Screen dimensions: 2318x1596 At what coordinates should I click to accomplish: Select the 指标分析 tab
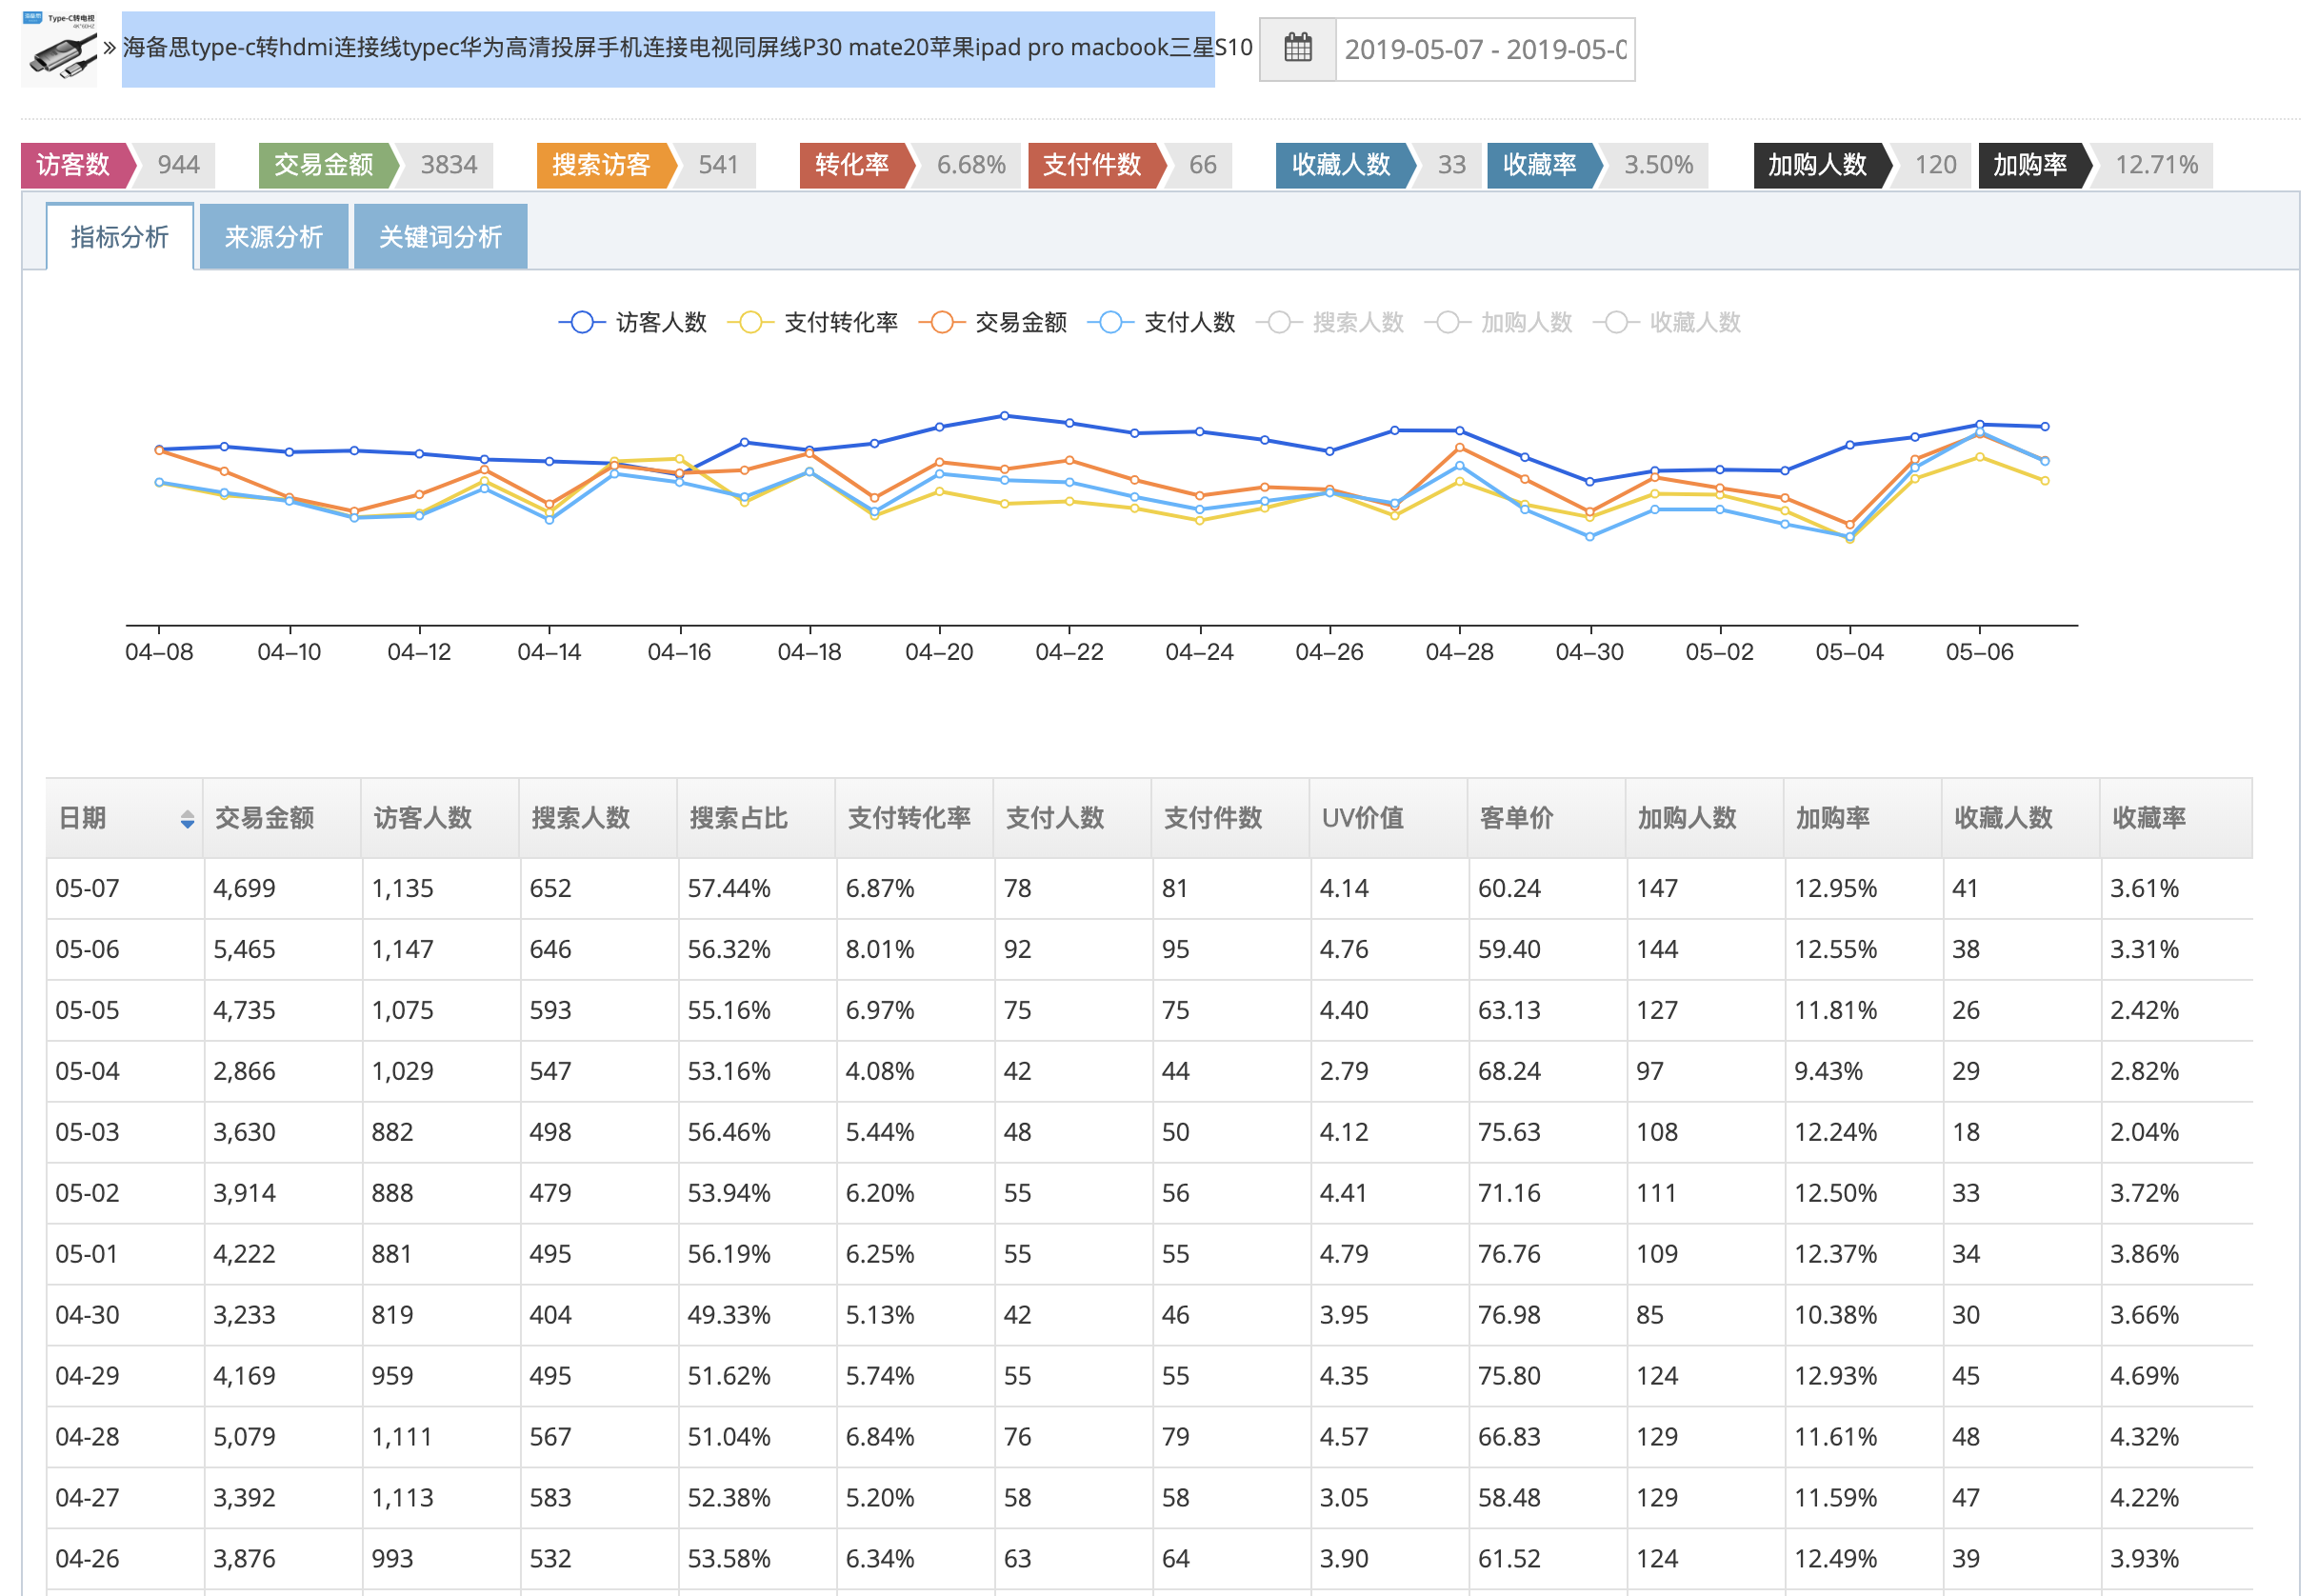[120, 237]
